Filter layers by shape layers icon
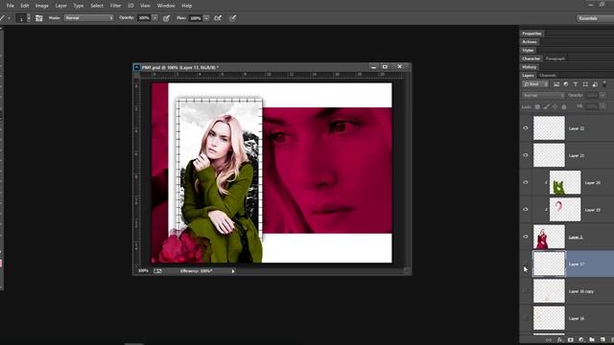The width and height of the screenshot is (614, 345). click(585, 84)
